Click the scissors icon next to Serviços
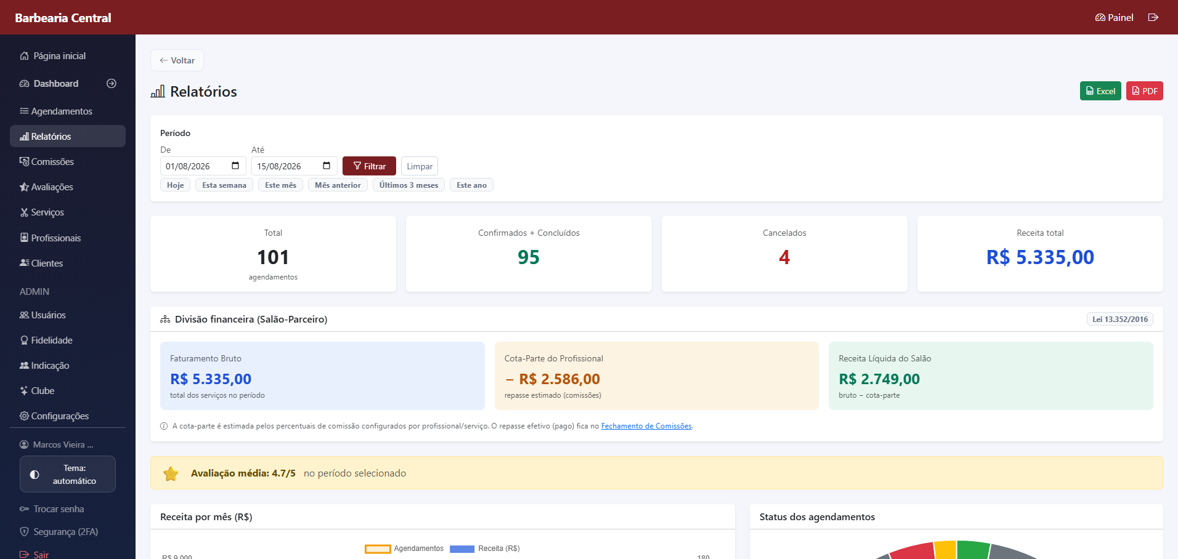Screen dimensions: 1178x559 (25, 212)
